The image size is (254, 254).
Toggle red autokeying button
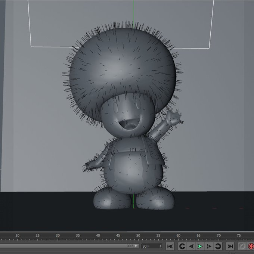coord(251,246)
